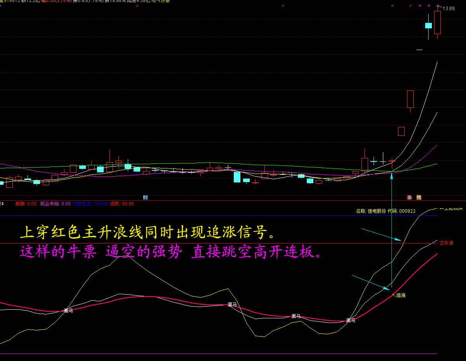Click the 追涨 signal label
Screen dimensions: 466x361
401,295
